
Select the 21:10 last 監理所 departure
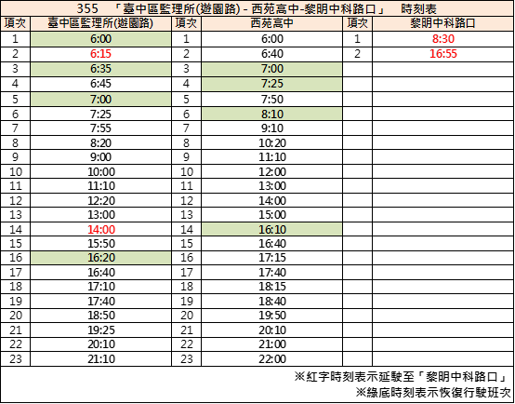[100, 359]
